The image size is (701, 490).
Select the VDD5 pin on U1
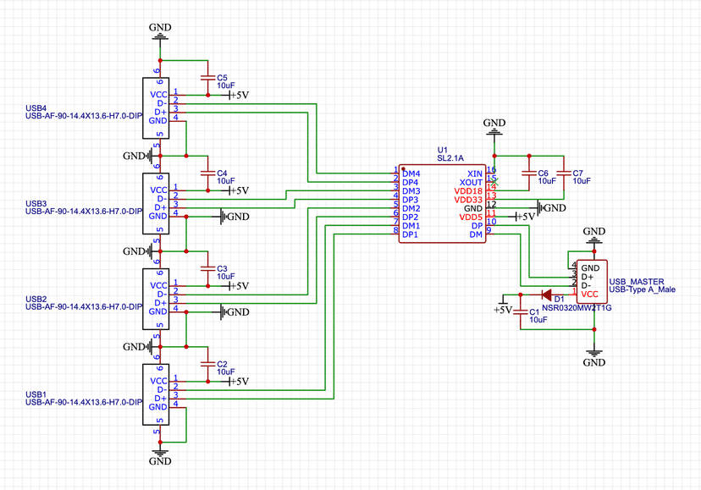click(470, 217)
